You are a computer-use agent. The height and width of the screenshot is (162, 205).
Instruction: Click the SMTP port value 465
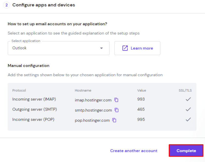coord(141,109)
